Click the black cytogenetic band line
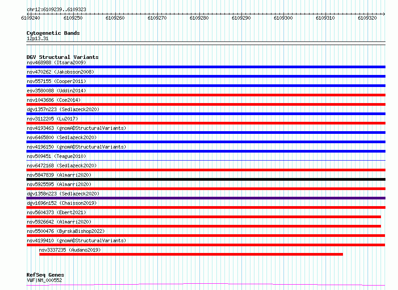 (x=206, y=43)
